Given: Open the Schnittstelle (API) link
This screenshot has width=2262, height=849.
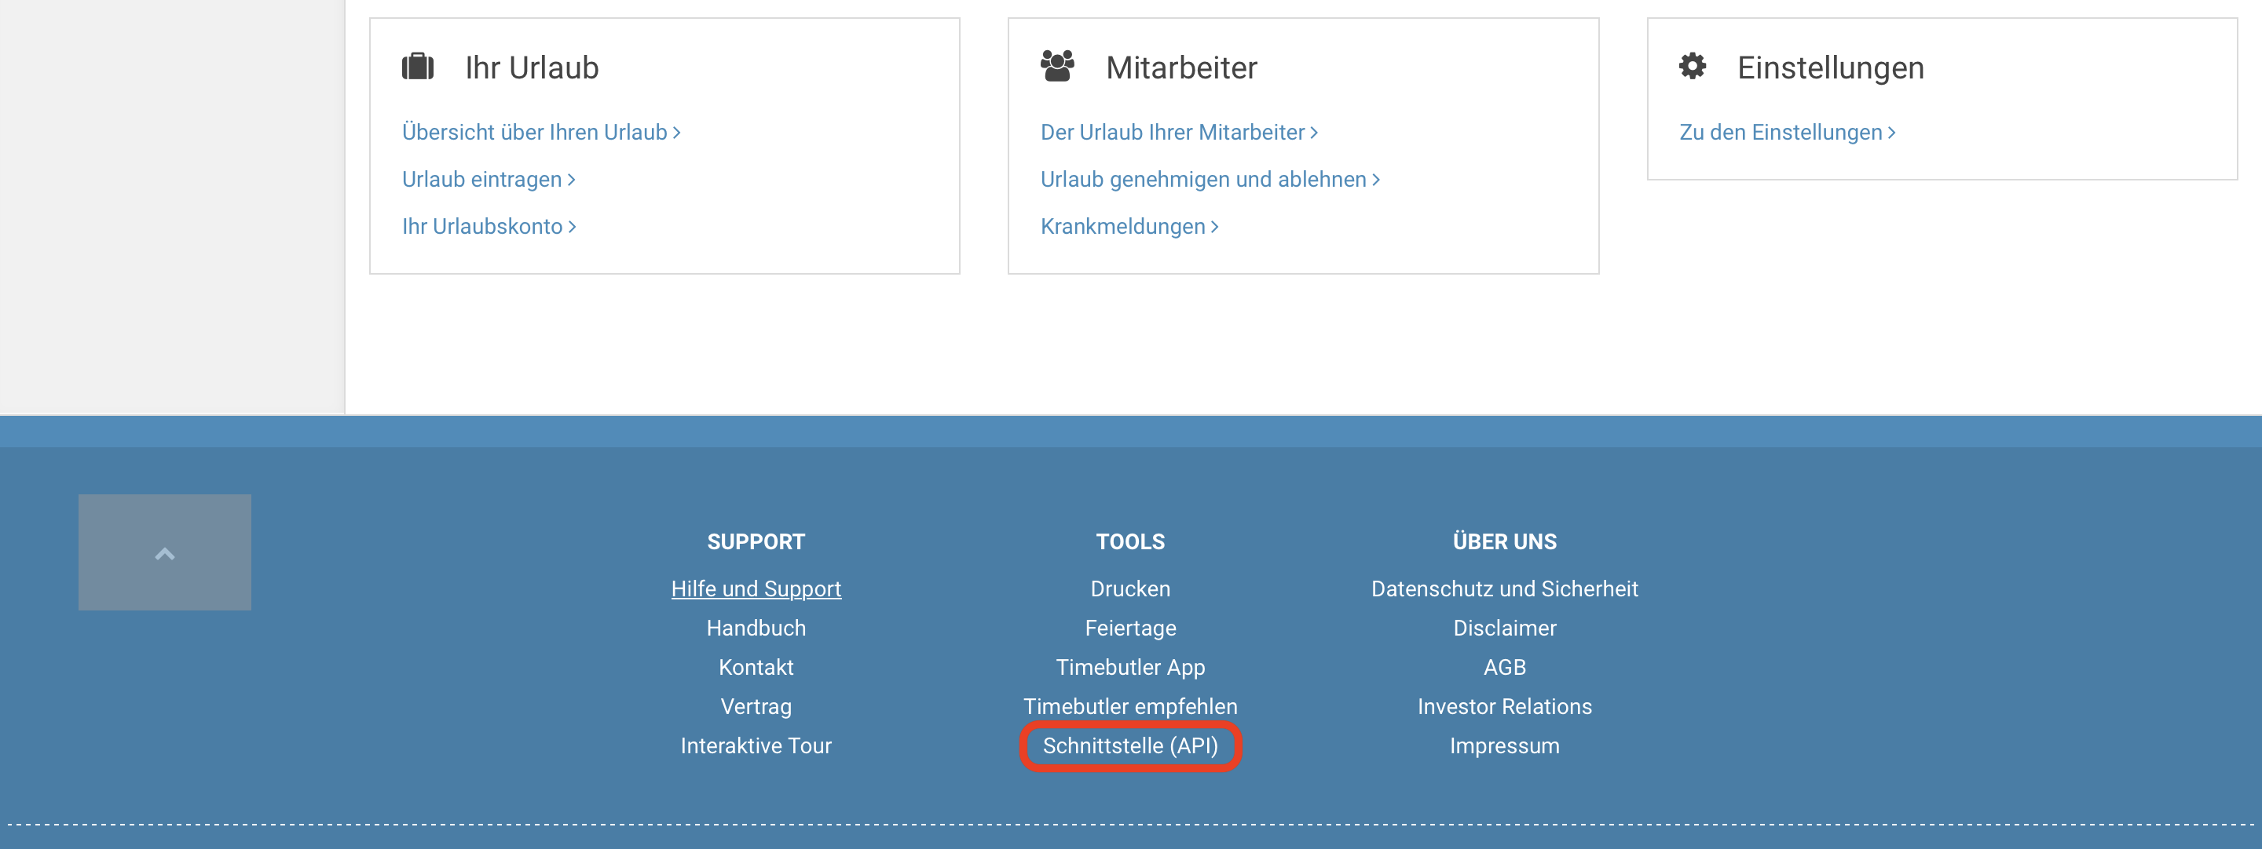Looking at the screenshot, I should [x=1130, y=745].
